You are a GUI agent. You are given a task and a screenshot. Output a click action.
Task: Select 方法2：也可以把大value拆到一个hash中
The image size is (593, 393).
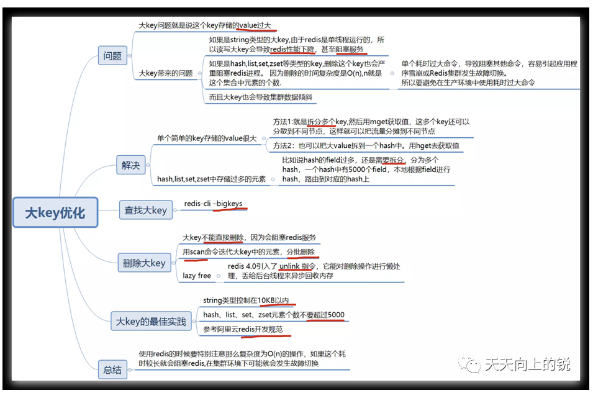click(366, 146)
